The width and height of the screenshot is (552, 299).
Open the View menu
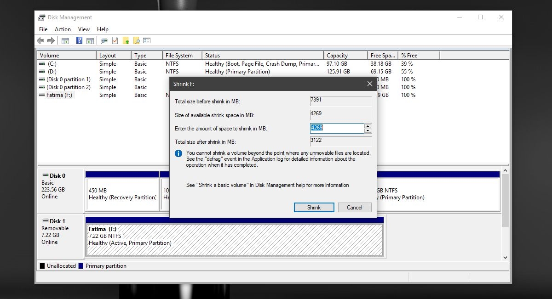[84, 29]
